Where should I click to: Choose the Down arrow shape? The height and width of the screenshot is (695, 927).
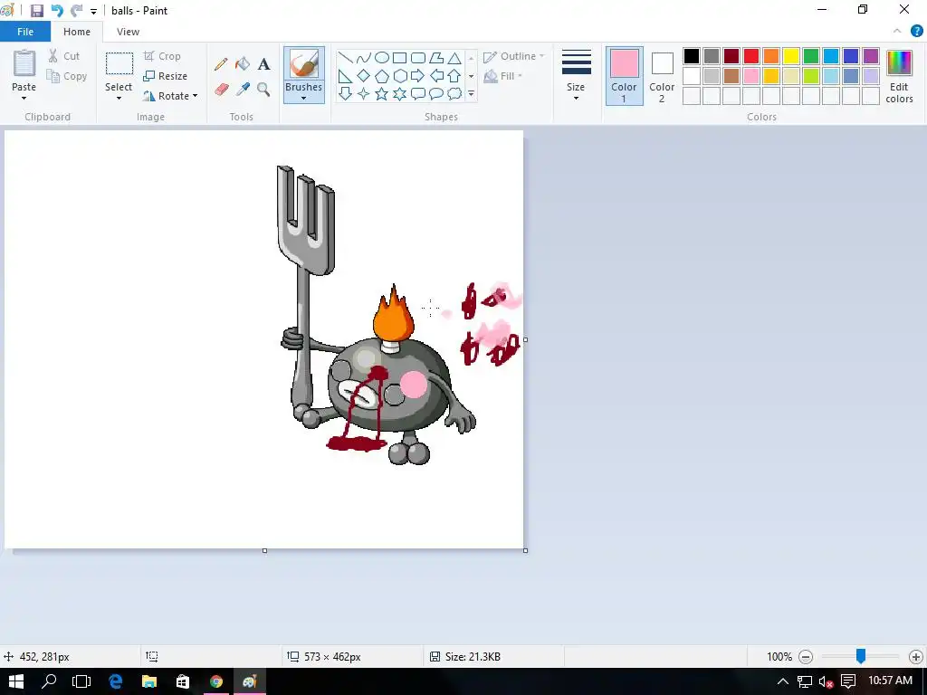[x=345, y=93]
